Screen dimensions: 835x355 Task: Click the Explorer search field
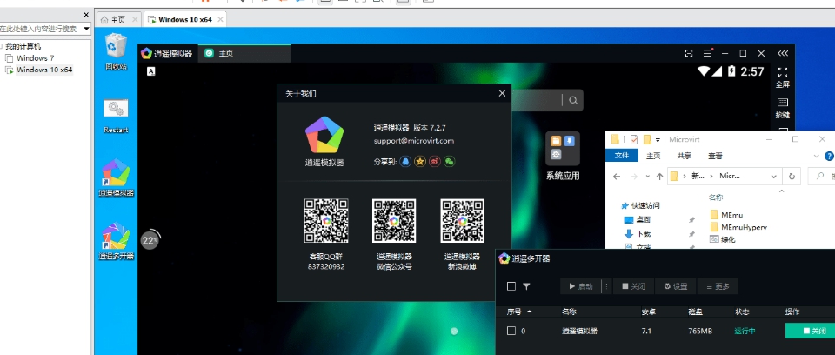(820, 176)
